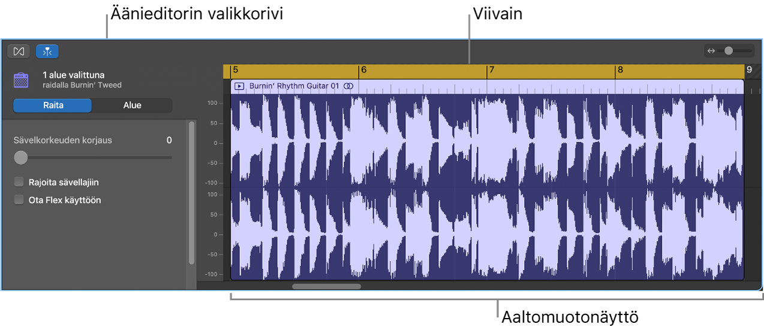Click bar 7 on the ruler
The height and width of the screenshot is (330, 764).
tap(491, 71)
